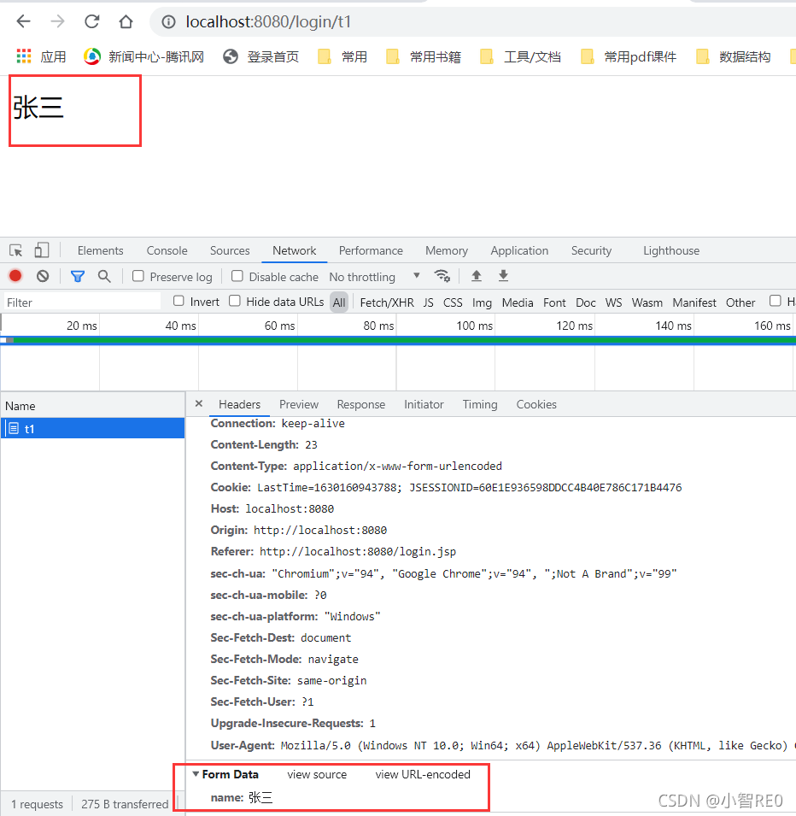Screen dimensions: 796x816
Task: Go back using the browser back arrow
Action: pyautogui.click(x=24, y=21)
